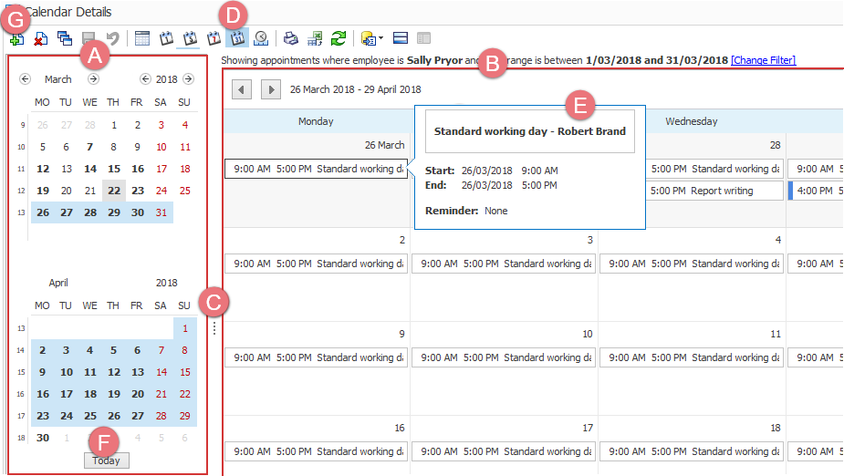Select the week (7) view icon

[x=214, y=38]
